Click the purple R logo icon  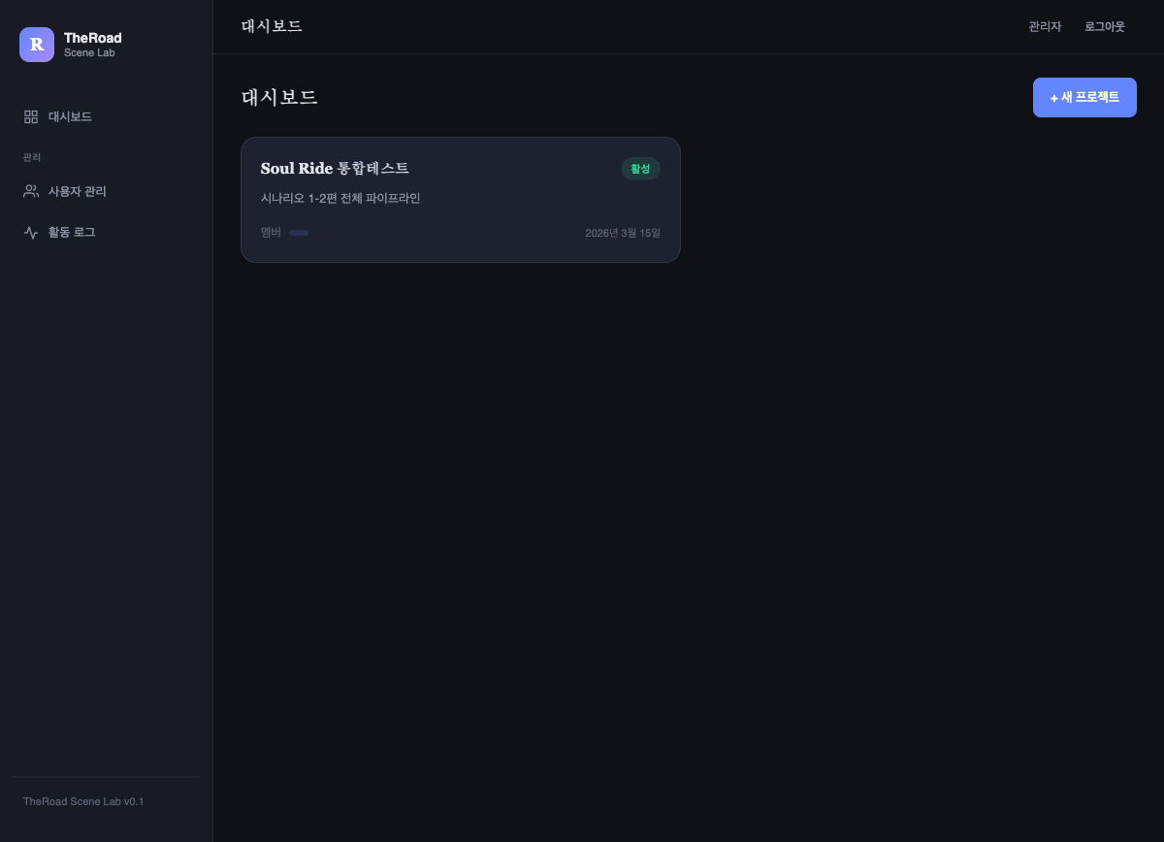coord(37,45)
